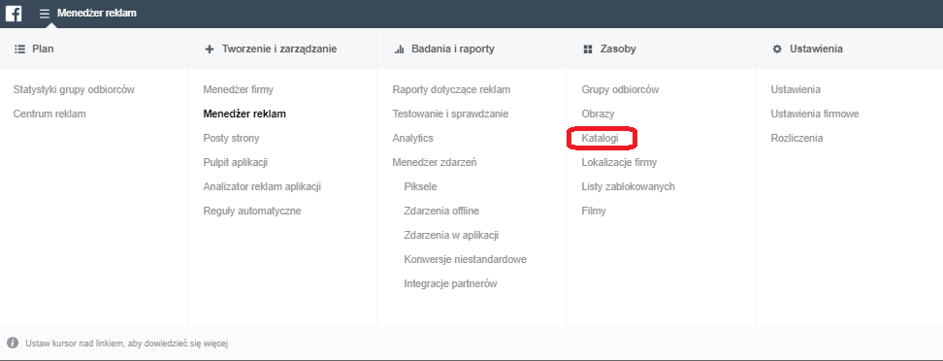Open Grupy odbiorców
This screenshot has height=361, width=943.
tap(620, 89)
